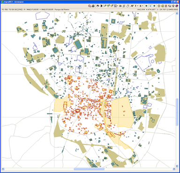Click the pan hand tool icon

(127, 6)
